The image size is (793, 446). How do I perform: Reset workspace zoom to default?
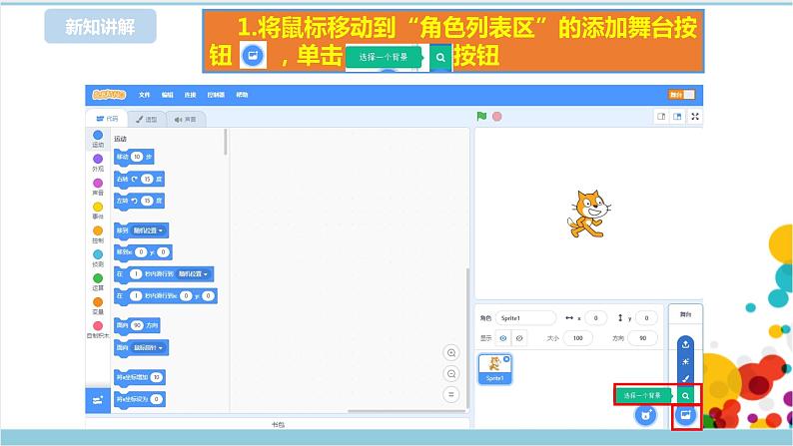click(x=451, y=394)
